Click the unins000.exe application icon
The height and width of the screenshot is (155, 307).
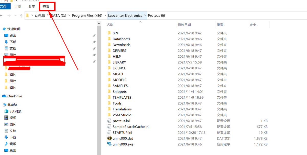pos(109,145)
